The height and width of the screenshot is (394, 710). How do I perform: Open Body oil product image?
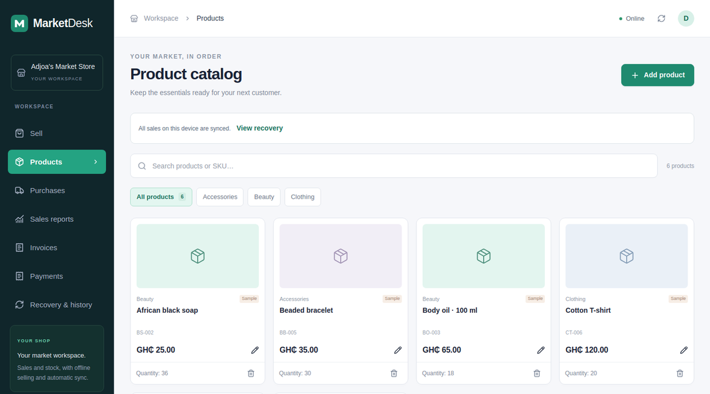tap(483, 256)
